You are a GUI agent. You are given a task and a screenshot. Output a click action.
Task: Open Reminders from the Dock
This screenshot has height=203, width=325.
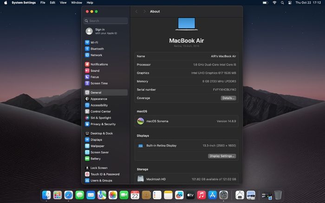(x=157, y=195)
